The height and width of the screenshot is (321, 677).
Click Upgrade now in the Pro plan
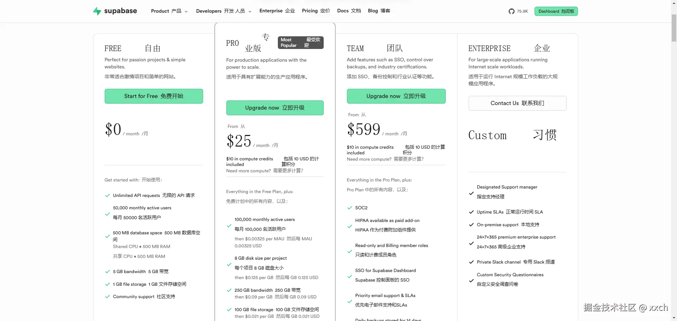(x=275, y=108)
